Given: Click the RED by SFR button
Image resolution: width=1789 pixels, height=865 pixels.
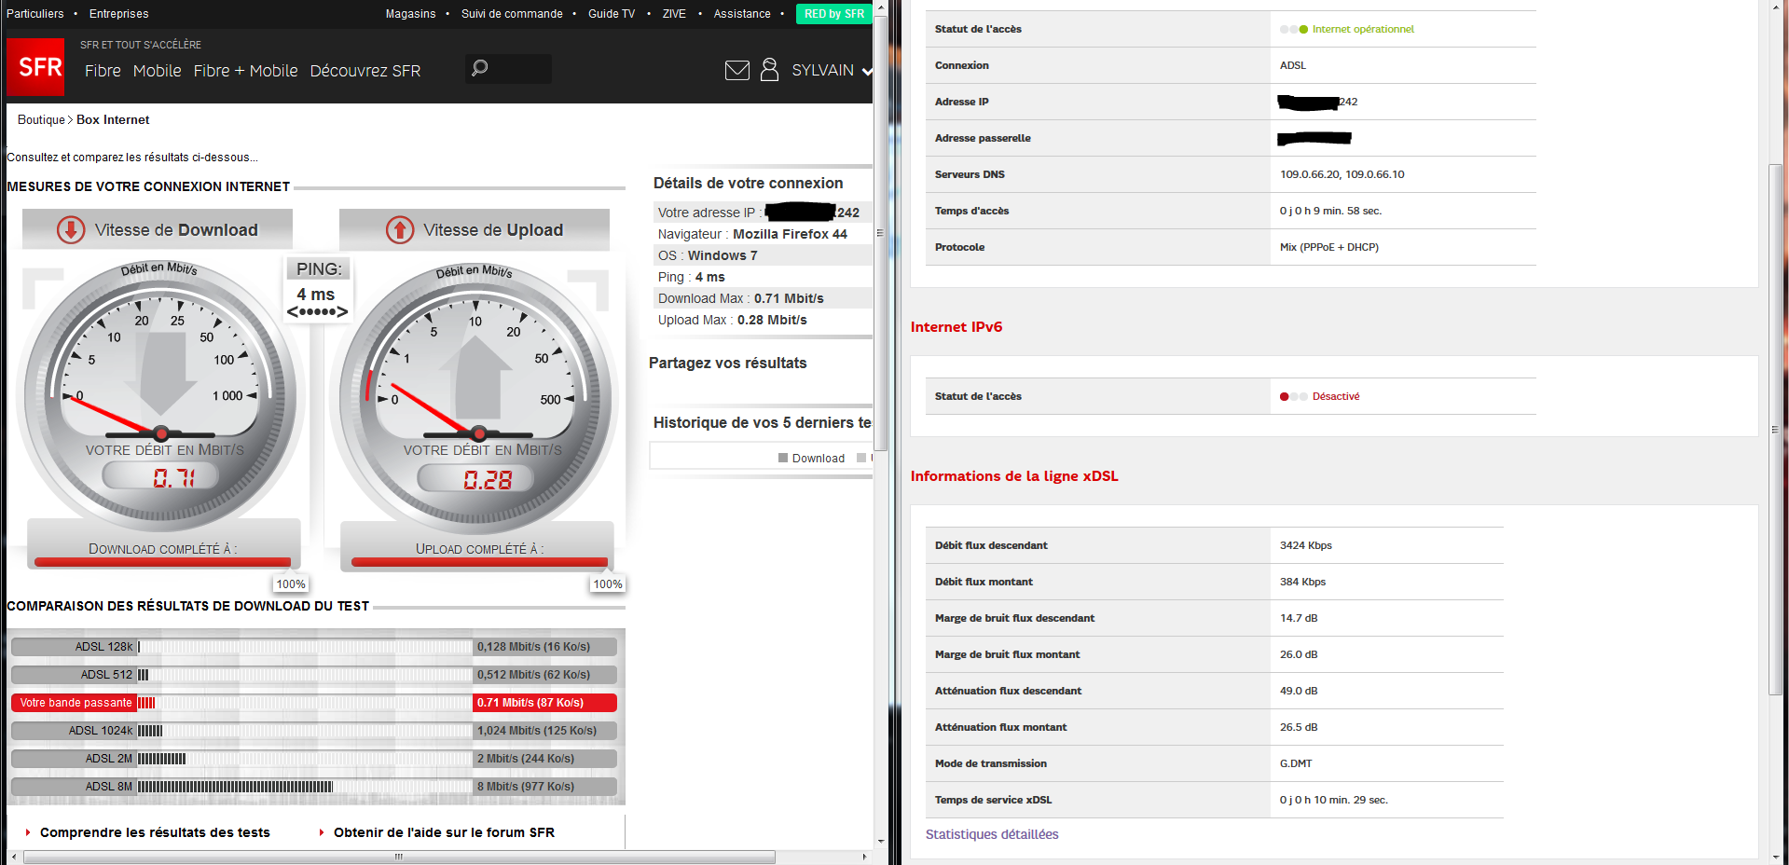Looking at the screenshot, I should click(833, 14).
